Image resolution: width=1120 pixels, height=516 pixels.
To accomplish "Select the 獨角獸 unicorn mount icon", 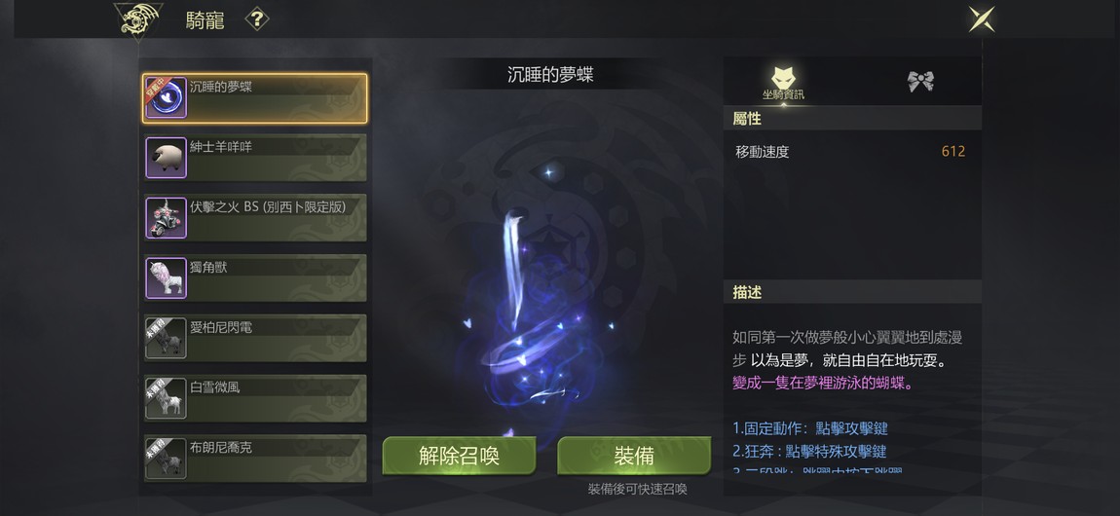I will coord(167,277).
